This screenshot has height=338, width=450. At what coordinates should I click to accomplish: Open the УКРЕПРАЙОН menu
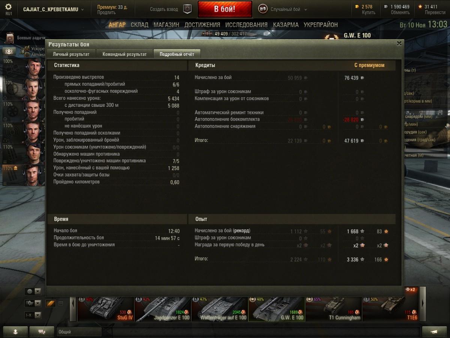click(x=321, y=25)
